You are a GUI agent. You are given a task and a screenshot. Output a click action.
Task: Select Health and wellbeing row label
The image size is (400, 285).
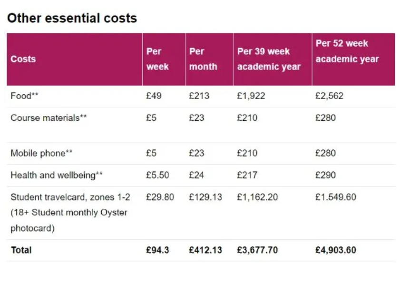(57, 175)
